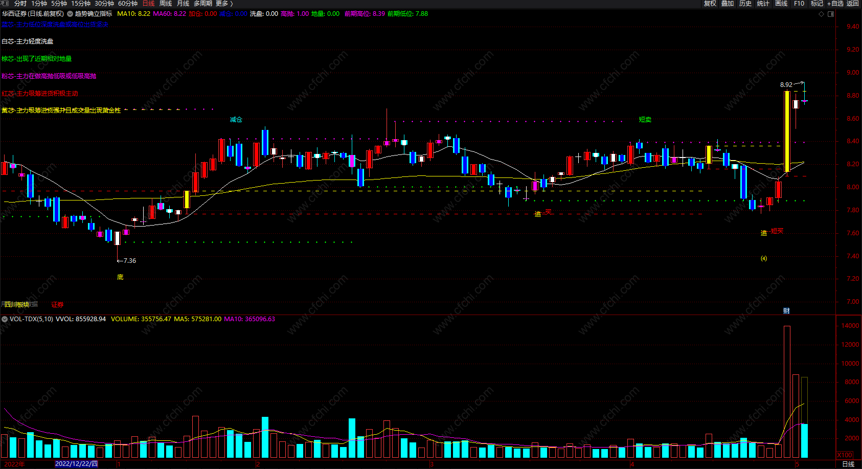The height and width of the screenshot is (469, 862).
Task: Open the 多周期 multi-period view
Action: point(203,4)
